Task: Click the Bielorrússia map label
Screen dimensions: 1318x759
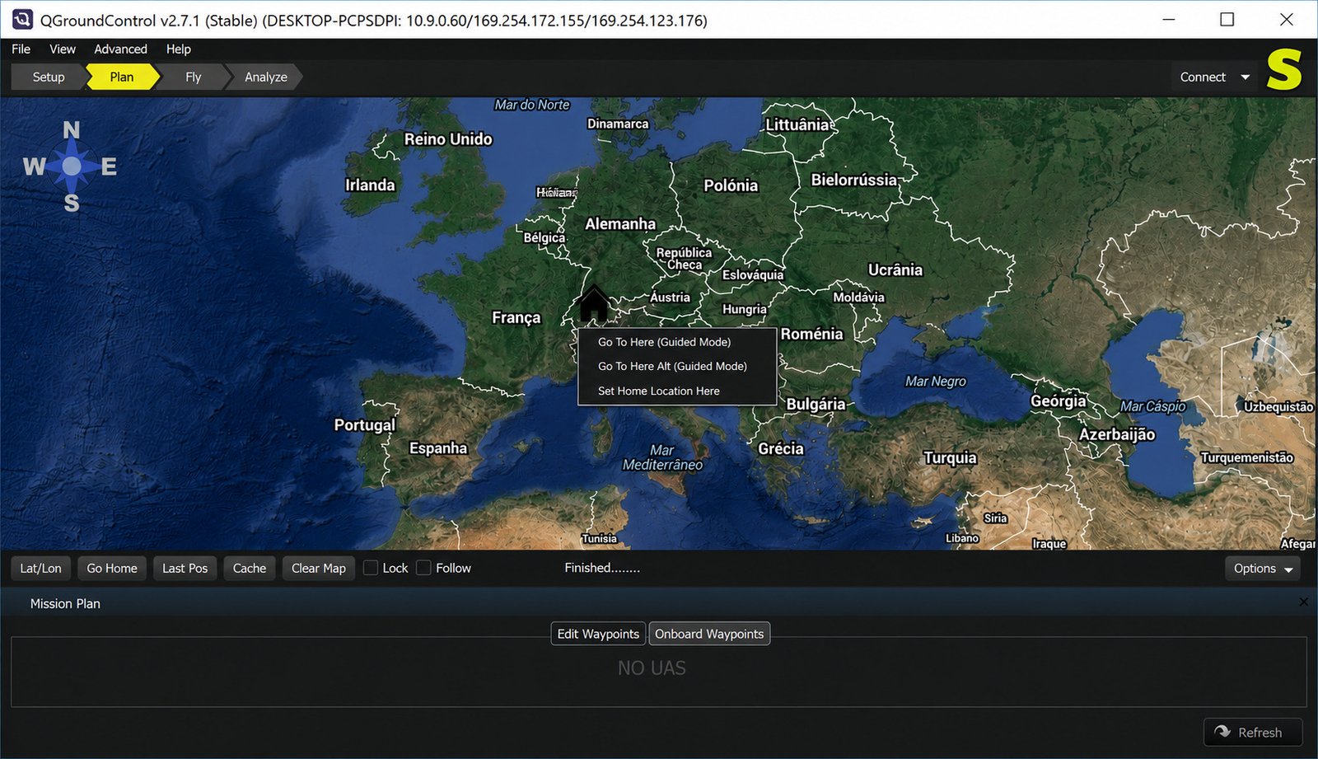Action: click(854, 180)
